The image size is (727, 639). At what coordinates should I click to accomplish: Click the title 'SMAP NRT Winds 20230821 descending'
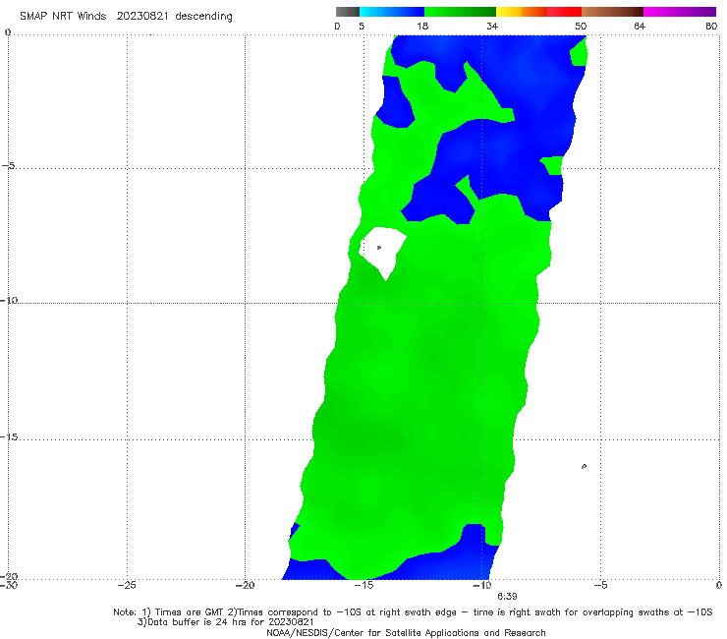[126, 17]
